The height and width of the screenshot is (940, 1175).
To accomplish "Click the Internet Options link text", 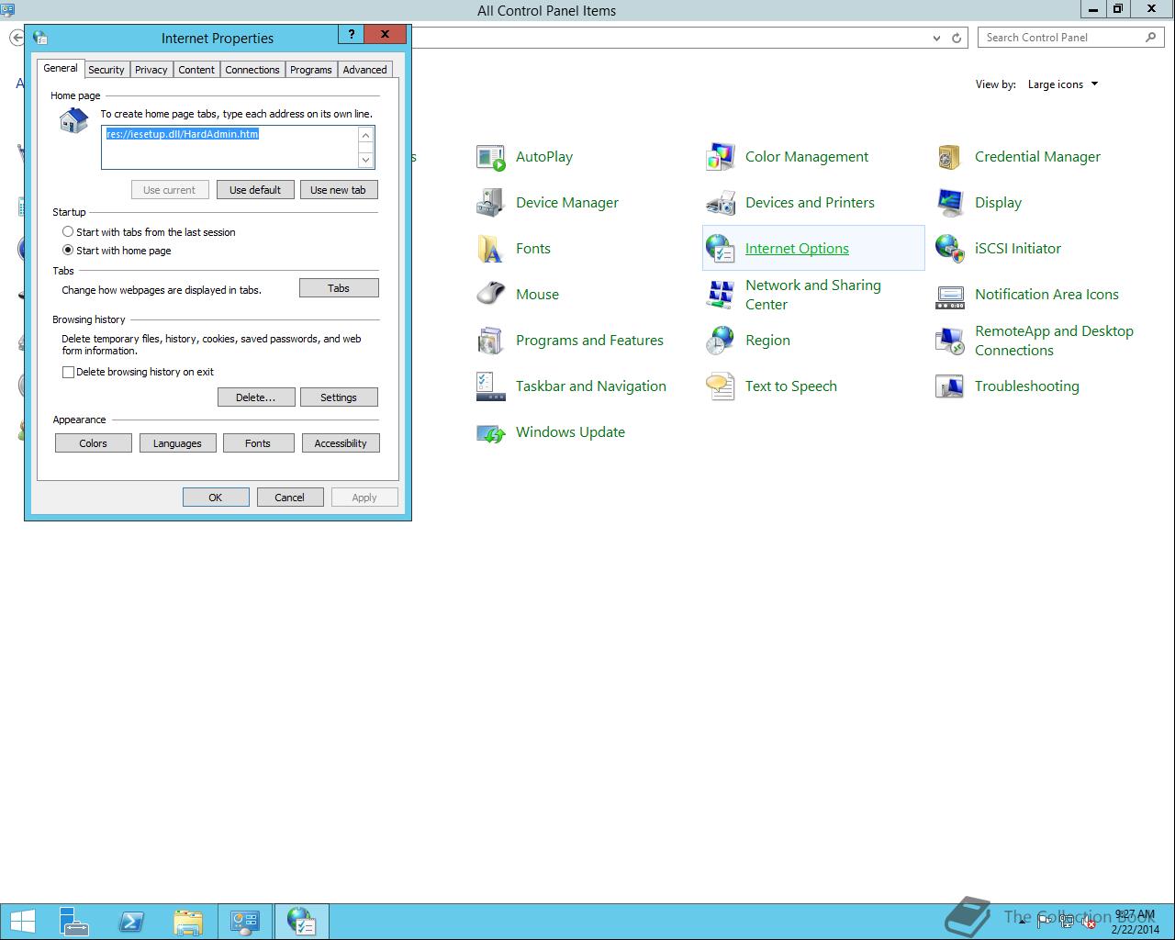I will pyautogui.click(x=797, y=249).
